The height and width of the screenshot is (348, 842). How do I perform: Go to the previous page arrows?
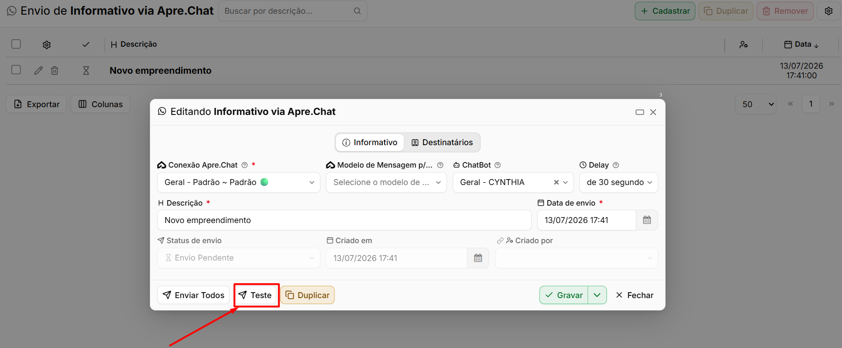click(x=791, y=104)
